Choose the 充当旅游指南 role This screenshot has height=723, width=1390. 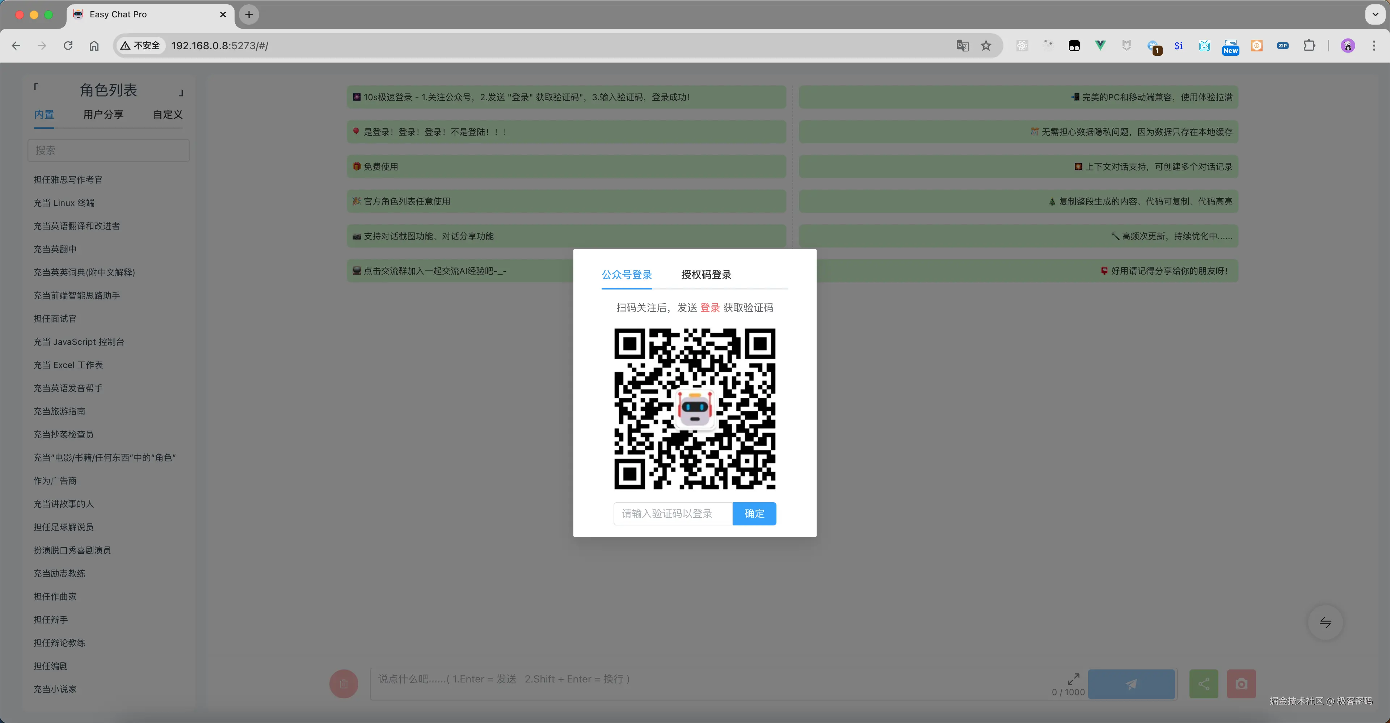click(x=59, y=412)
